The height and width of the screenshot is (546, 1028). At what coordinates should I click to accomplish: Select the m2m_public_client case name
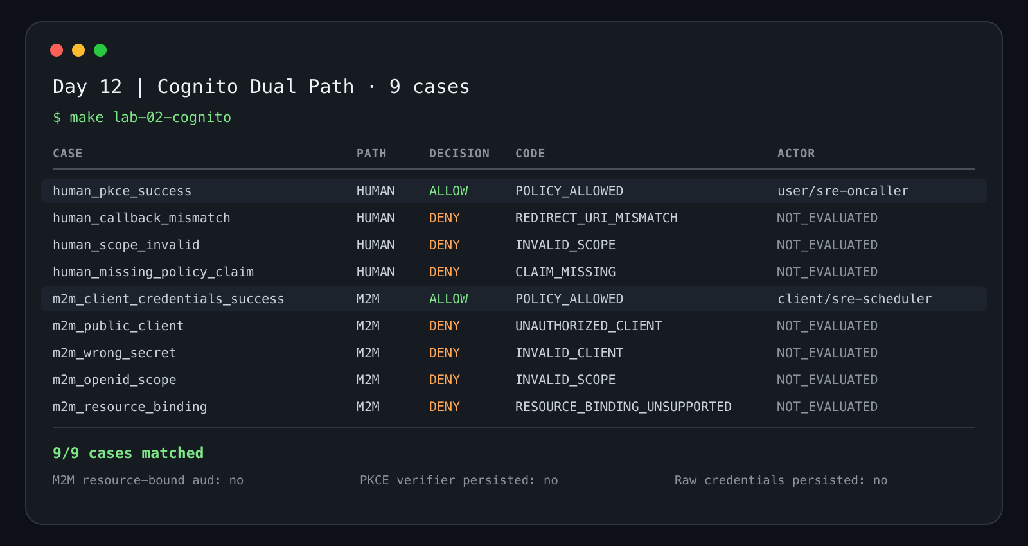pos(118,326)
